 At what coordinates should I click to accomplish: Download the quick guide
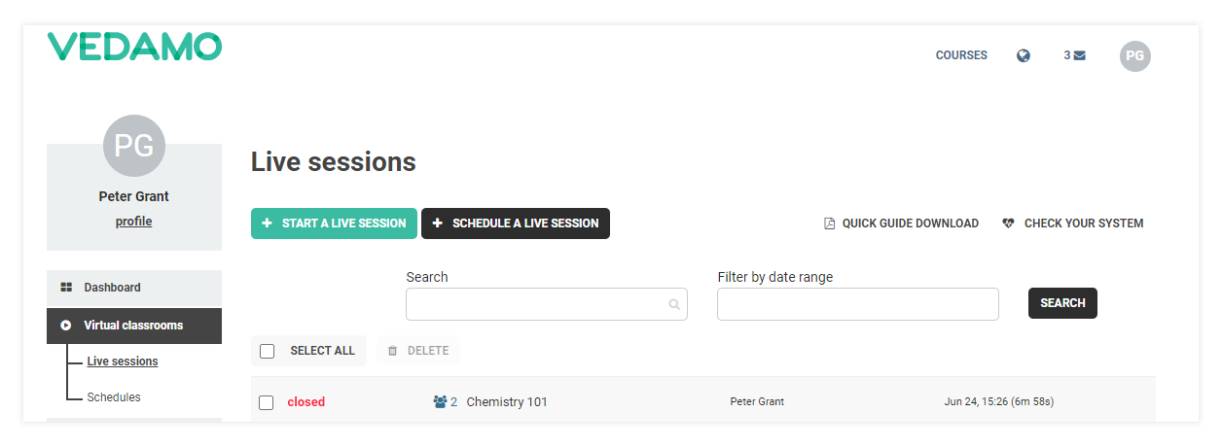pos(901,223)
